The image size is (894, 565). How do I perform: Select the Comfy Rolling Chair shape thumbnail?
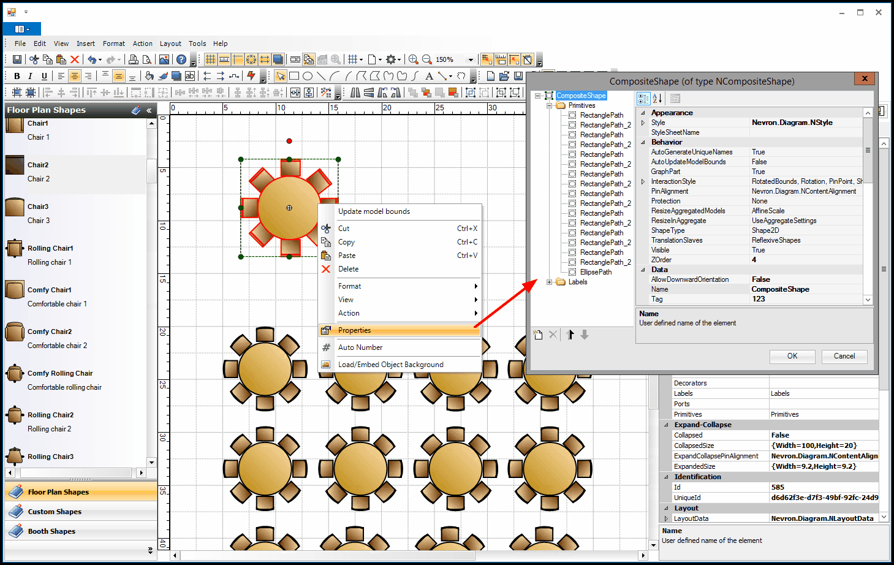pyautogui.click(x=15, y=373)
